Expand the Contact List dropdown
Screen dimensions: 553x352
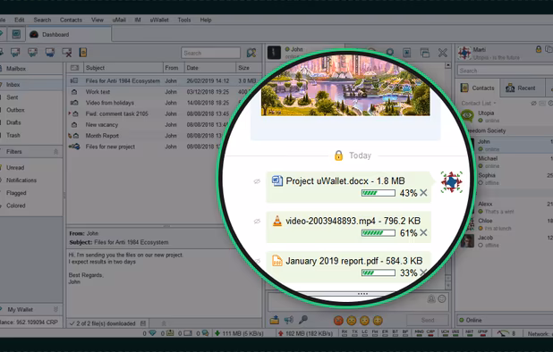[479, 103]
